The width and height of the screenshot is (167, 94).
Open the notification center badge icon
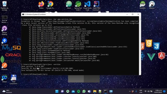[x=164, y=91]
